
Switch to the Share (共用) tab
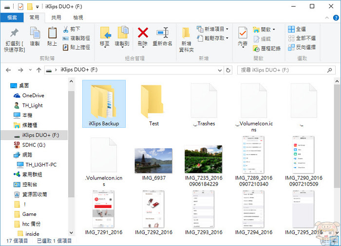click(56, 18)
